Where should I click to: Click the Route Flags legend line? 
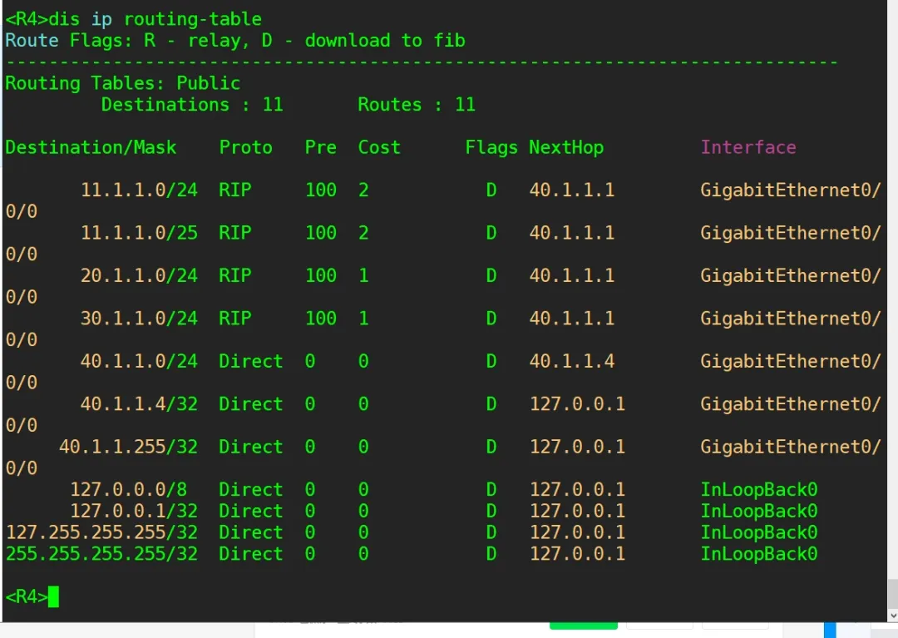pos(234,40)
